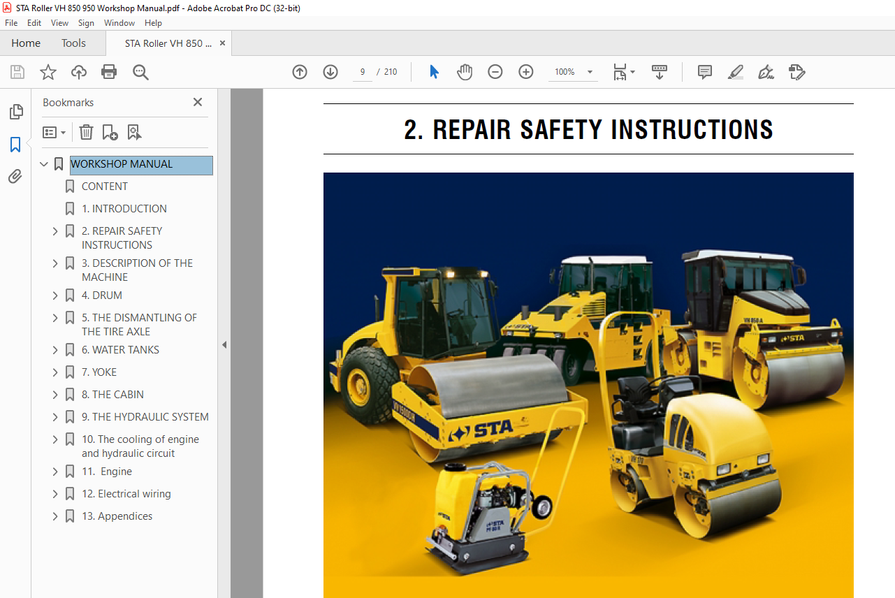Expand the 8. THE CABIN bookmark
The image size is (895, 598).
(55, 395)
